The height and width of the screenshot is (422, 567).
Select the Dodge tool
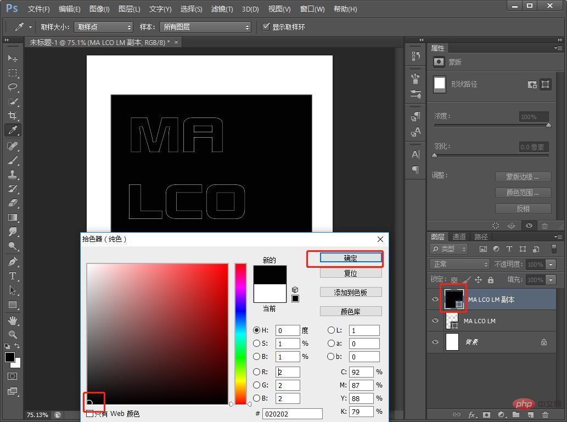[12, 246]
